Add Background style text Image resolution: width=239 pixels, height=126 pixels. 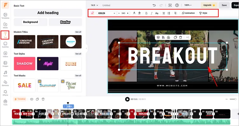click(31, 22)
